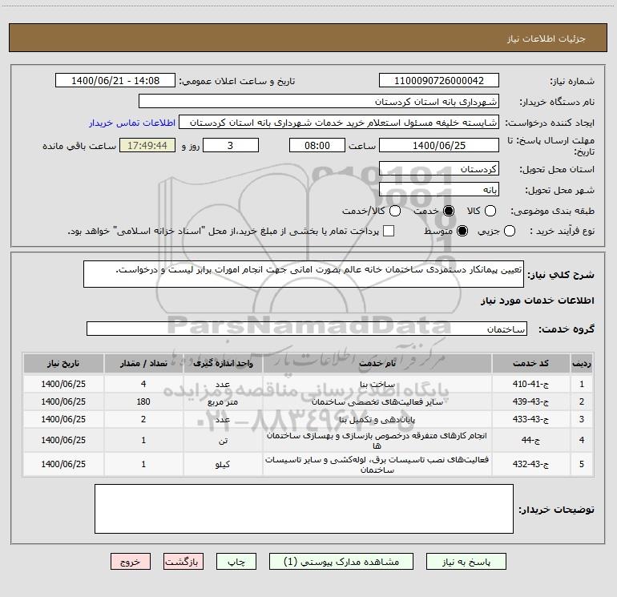Click the days remaining field showing 3
This screenshot has height=597, width=617.
click(x=231, y=145)
